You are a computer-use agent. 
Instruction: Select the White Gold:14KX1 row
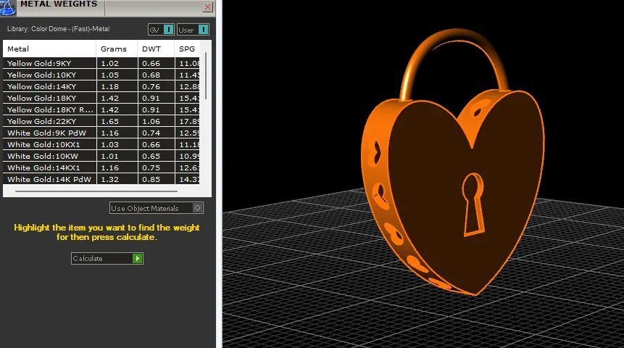(x=101, y=167)
